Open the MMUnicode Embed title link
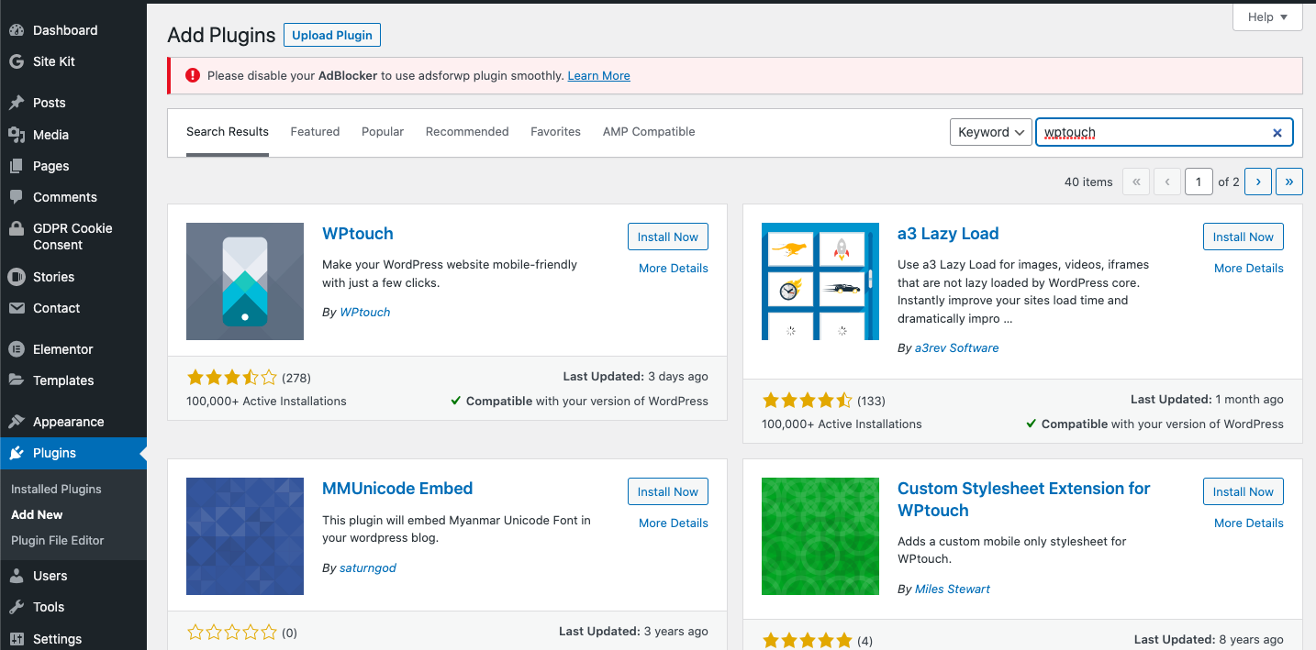The image size is (1316, 650). point(397,489)
